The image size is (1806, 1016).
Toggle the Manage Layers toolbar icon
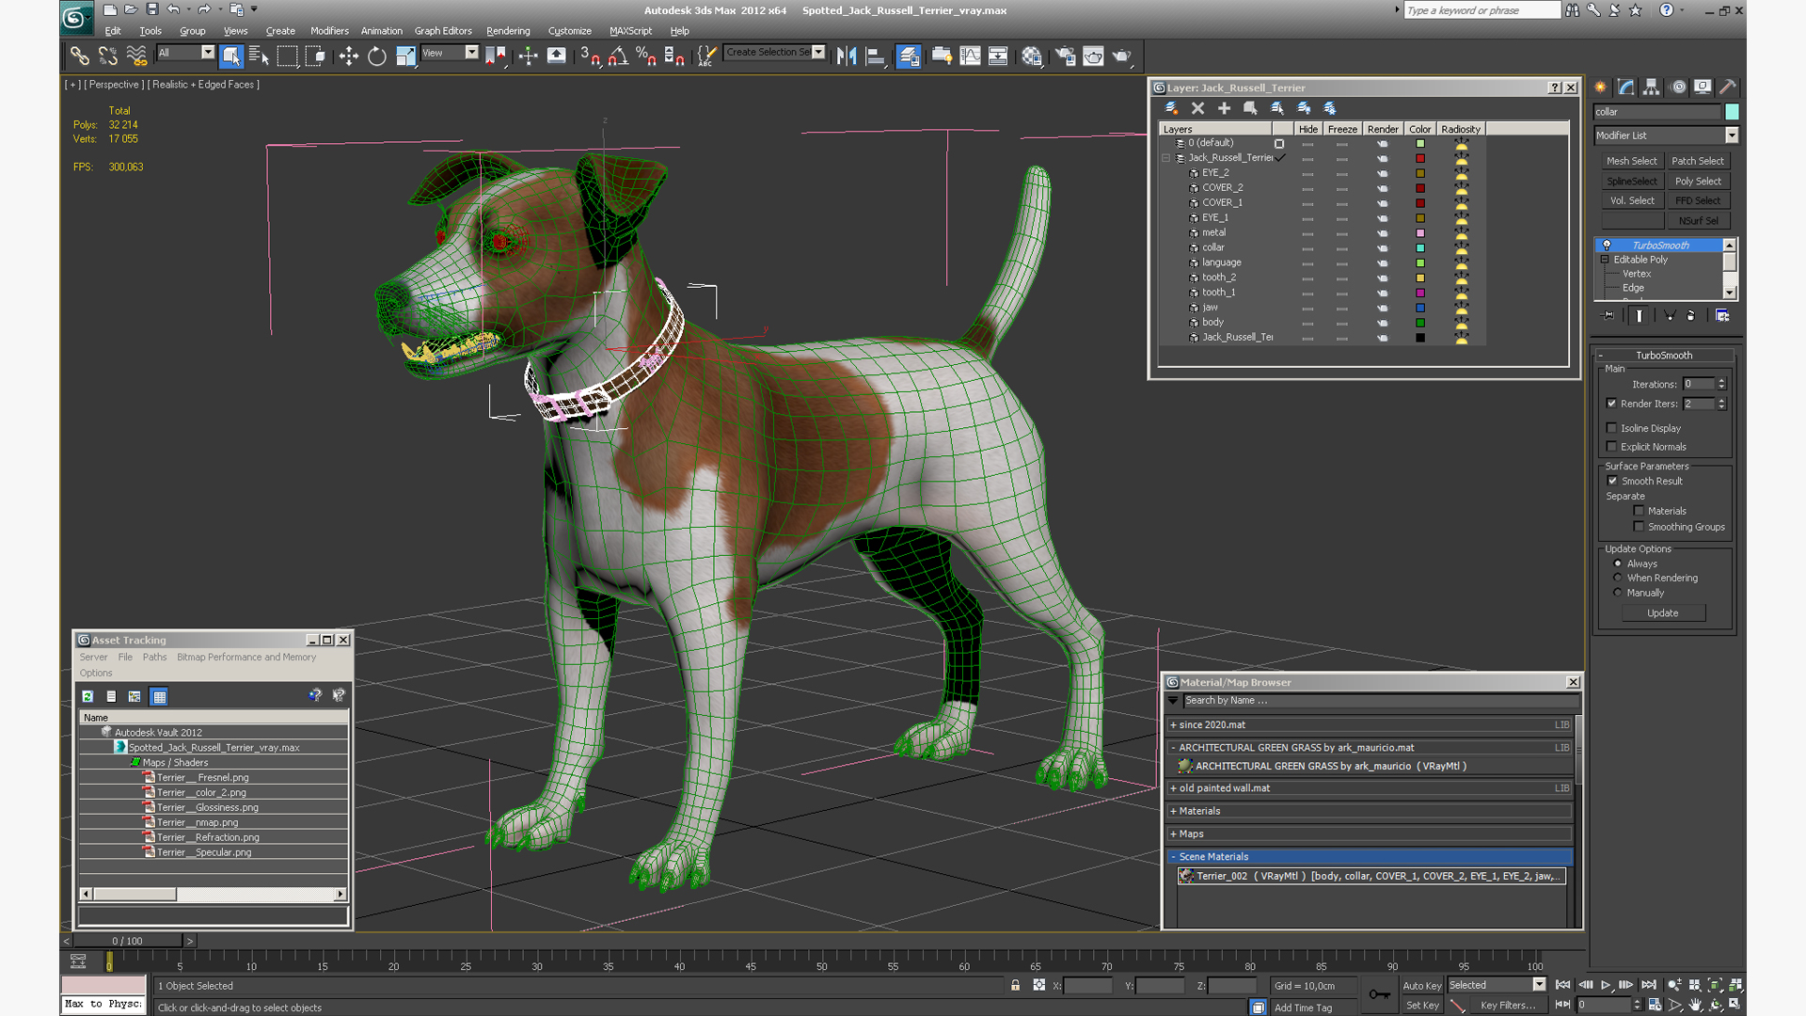click(909, 56)
